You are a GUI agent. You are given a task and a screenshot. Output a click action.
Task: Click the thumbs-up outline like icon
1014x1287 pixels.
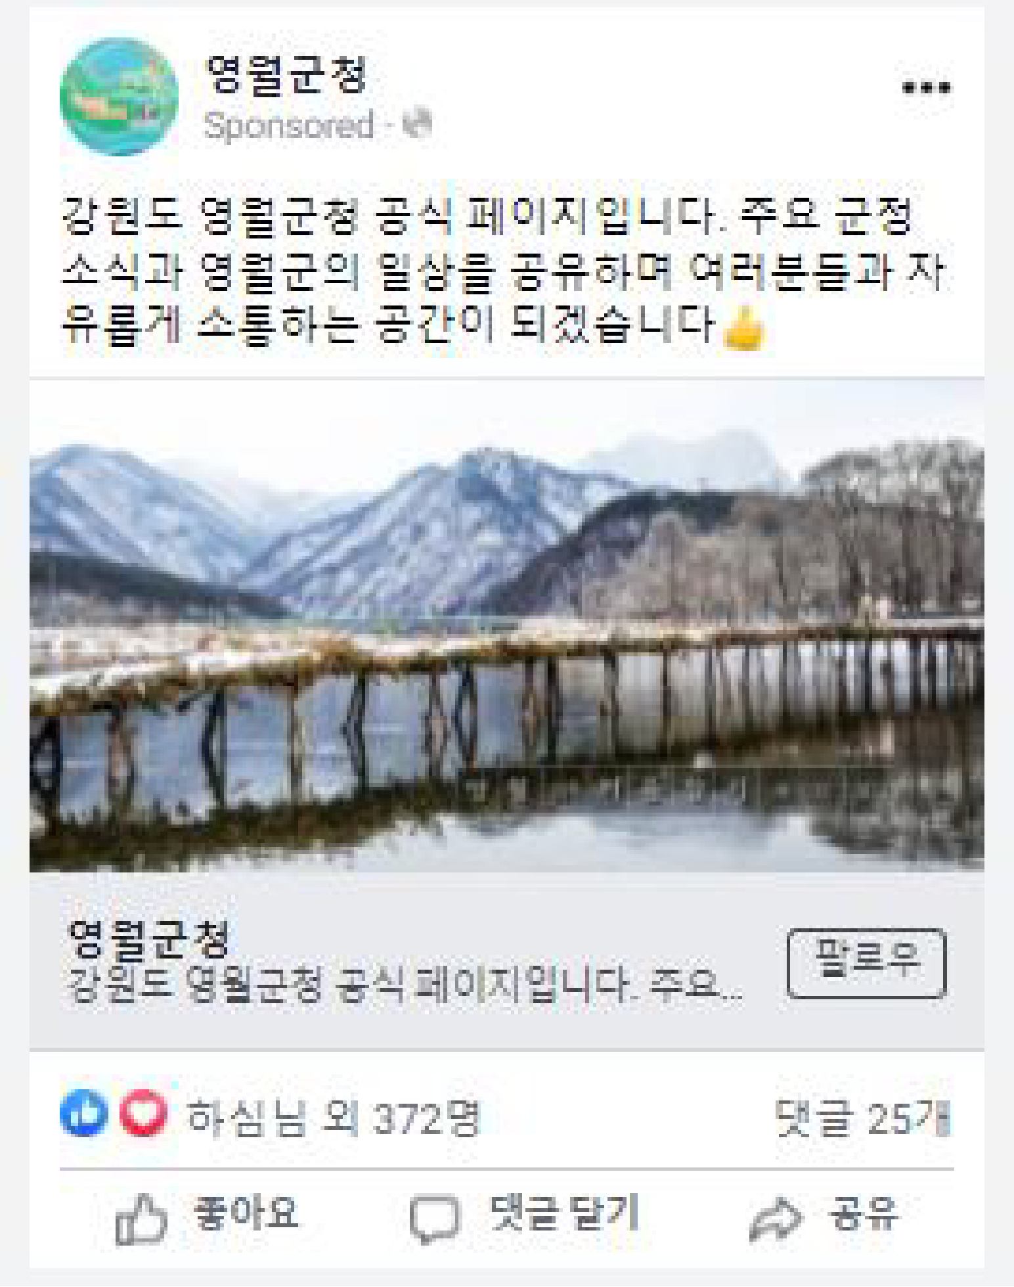pyautogui.click(x=141, y=1219)
